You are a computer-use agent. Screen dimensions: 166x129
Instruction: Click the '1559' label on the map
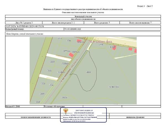(x=112, y=47)
